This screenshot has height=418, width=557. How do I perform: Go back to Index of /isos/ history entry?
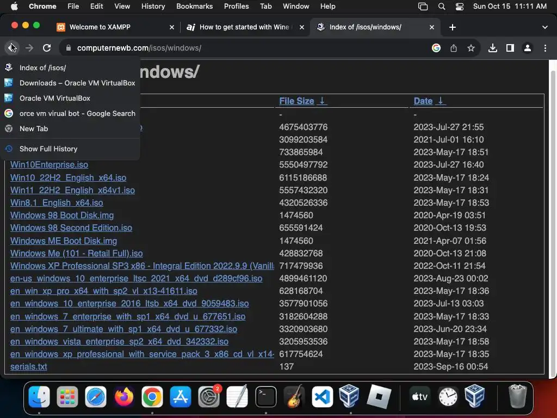tap(70, 67)
